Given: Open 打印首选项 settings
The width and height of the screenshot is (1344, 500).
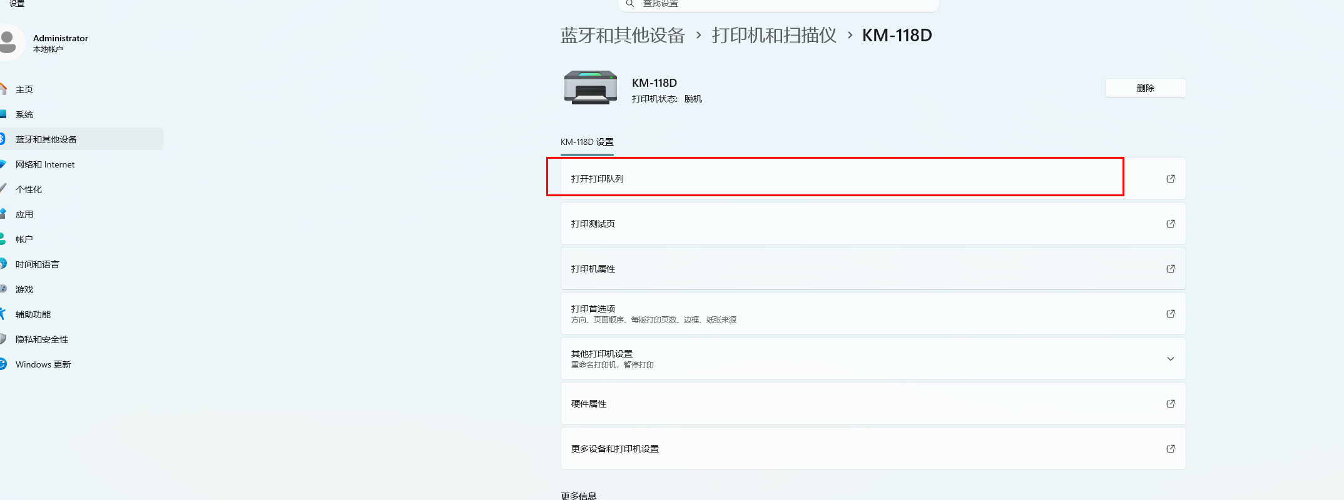Looking at the screenshot, I should (x=873, y=314).
